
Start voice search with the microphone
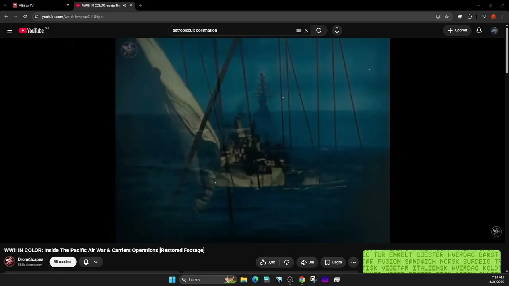pos(337,31)
